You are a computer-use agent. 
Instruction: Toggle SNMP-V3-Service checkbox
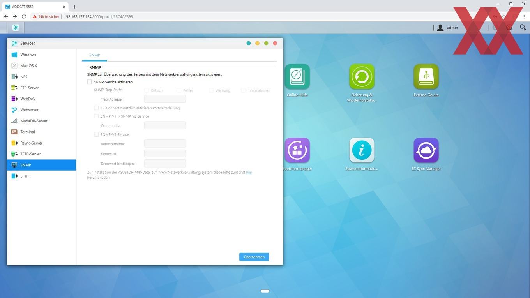(x=96, y=134)
